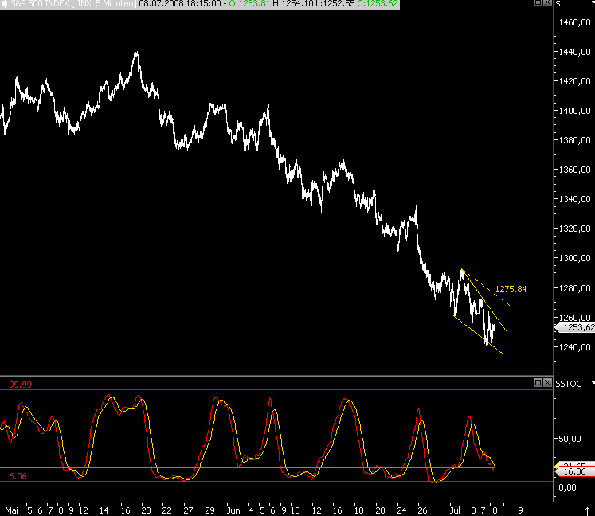Image resolution: width=595 pixels, height=516 pixels.
Task: Click the 14 date label on time axis
Action: tap(104, 510)
